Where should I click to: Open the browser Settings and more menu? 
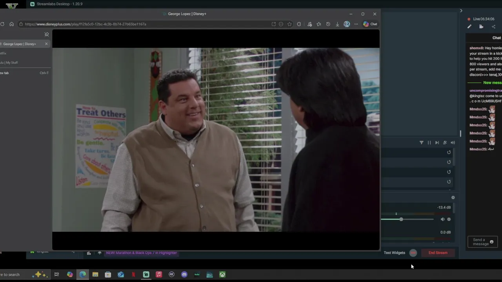pyautogui.click(x=356, y=24)
